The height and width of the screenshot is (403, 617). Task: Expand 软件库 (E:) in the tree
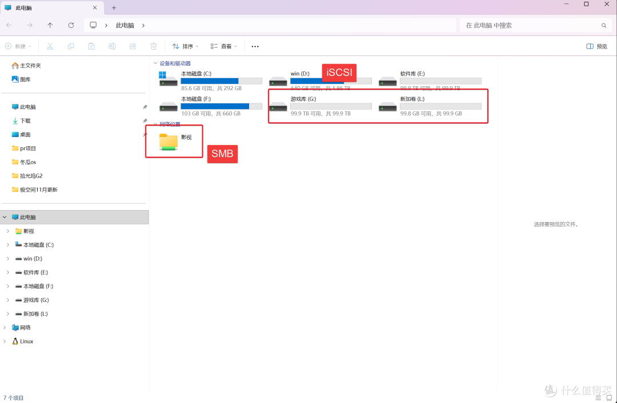(8, 272)
